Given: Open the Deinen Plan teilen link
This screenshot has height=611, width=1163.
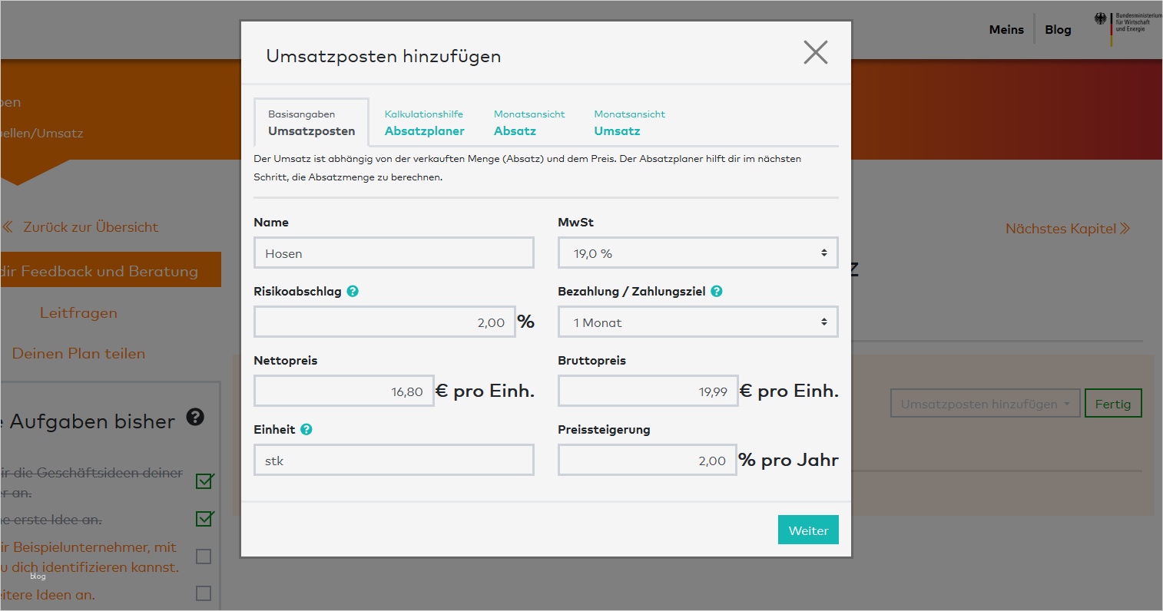Looking at the screenshot, I should click(78, 353).
